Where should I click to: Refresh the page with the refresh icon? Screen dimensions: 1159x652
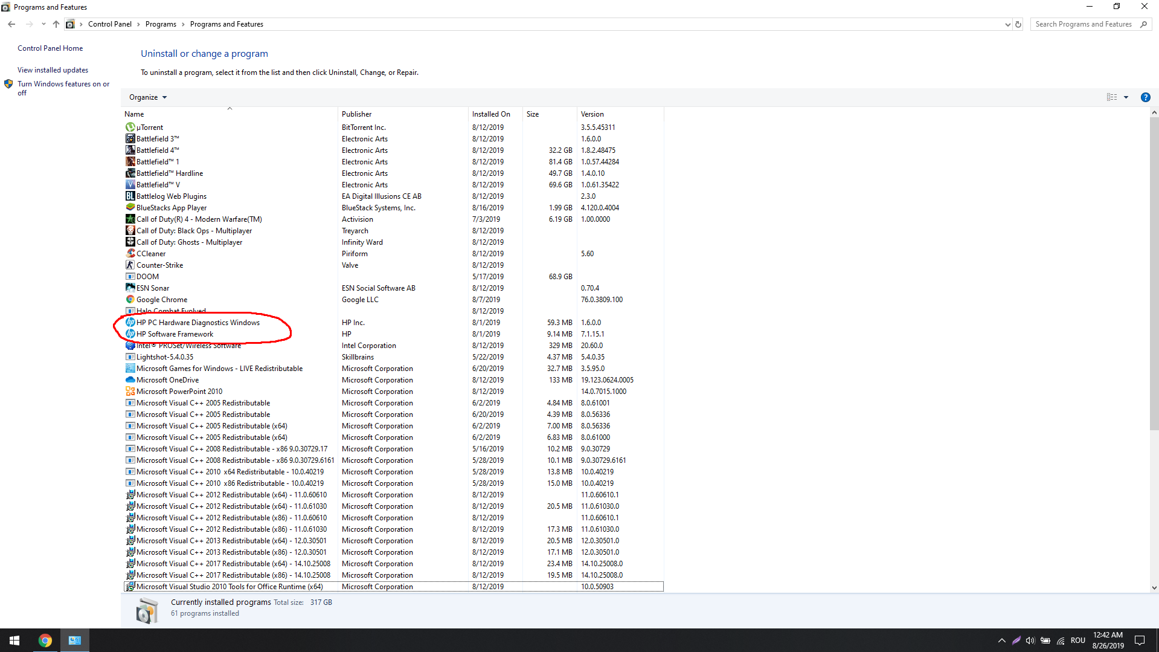point(1018,24)
